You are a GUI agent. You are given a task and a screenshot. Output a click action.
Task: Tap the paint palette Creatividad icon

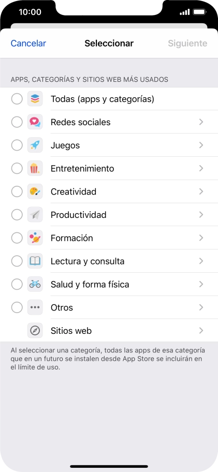coord(35,191)
